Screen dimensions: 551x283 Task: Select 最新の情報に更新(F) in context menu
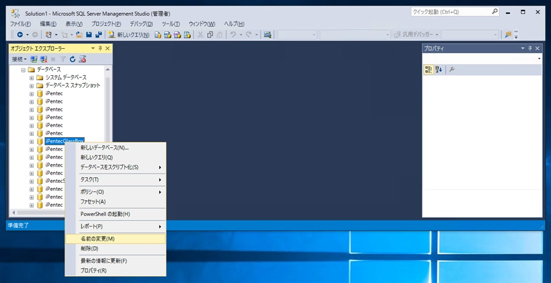(115, 261)
